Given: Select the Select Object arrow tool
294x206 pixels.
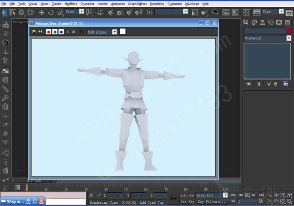Looking at the screenshot, I should coord(4,13).
